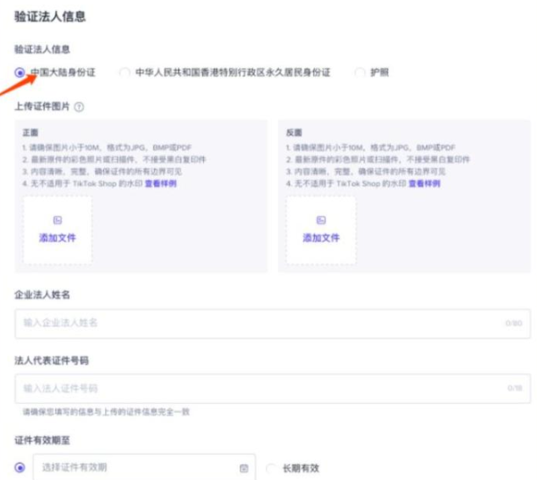Select the 中国大陆身份证 radio option

point(20,73)
